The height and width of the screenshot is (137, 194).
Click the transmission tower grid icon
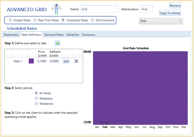56,9
